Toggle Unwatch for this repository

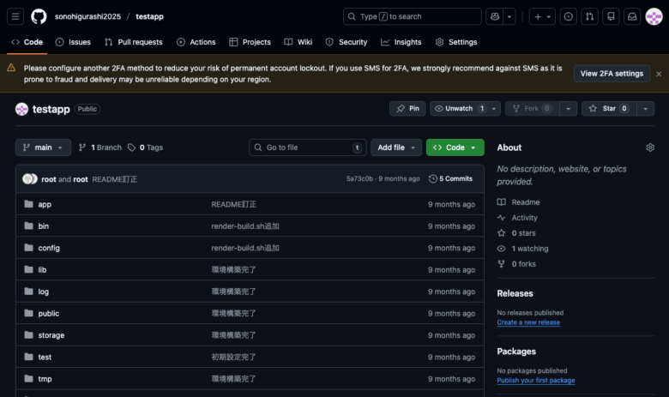point(457,109)
